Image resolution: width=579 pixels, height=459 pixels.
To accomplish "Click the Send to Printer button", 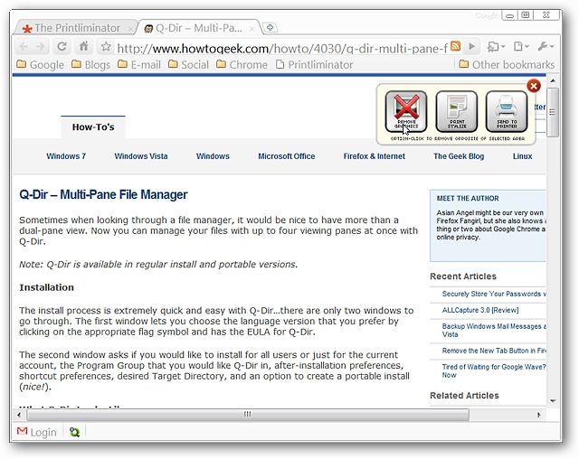I will tap(507, 111).
